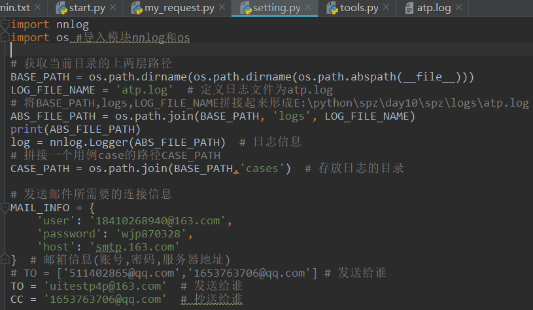Image resolution: width=533 pixels, height=310 pixels.
Task: Place cursor on the BASE_PATH assignment line
Action: pyautogui.click(x=242, y=77)
